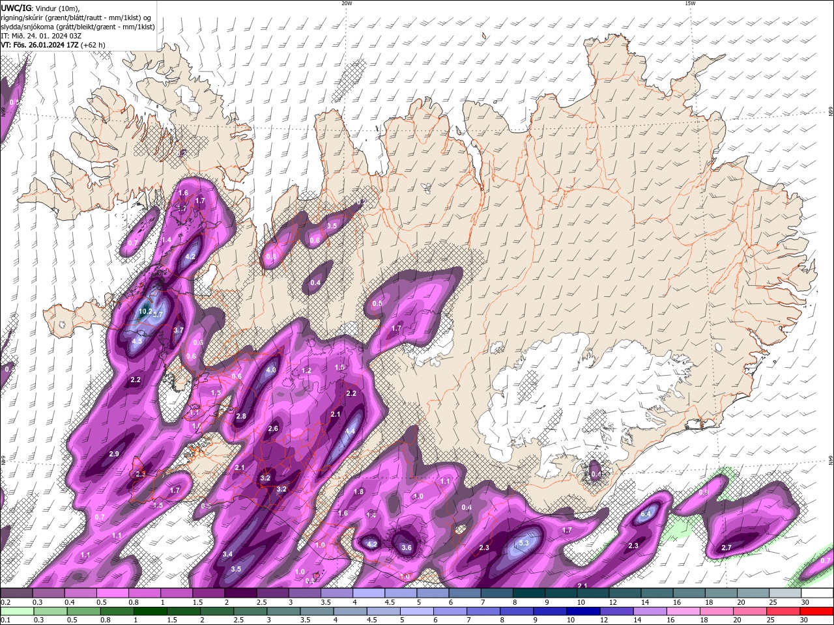Click the 10.2 peak precipitation value

pyautogui.click(x=145, y=311)
